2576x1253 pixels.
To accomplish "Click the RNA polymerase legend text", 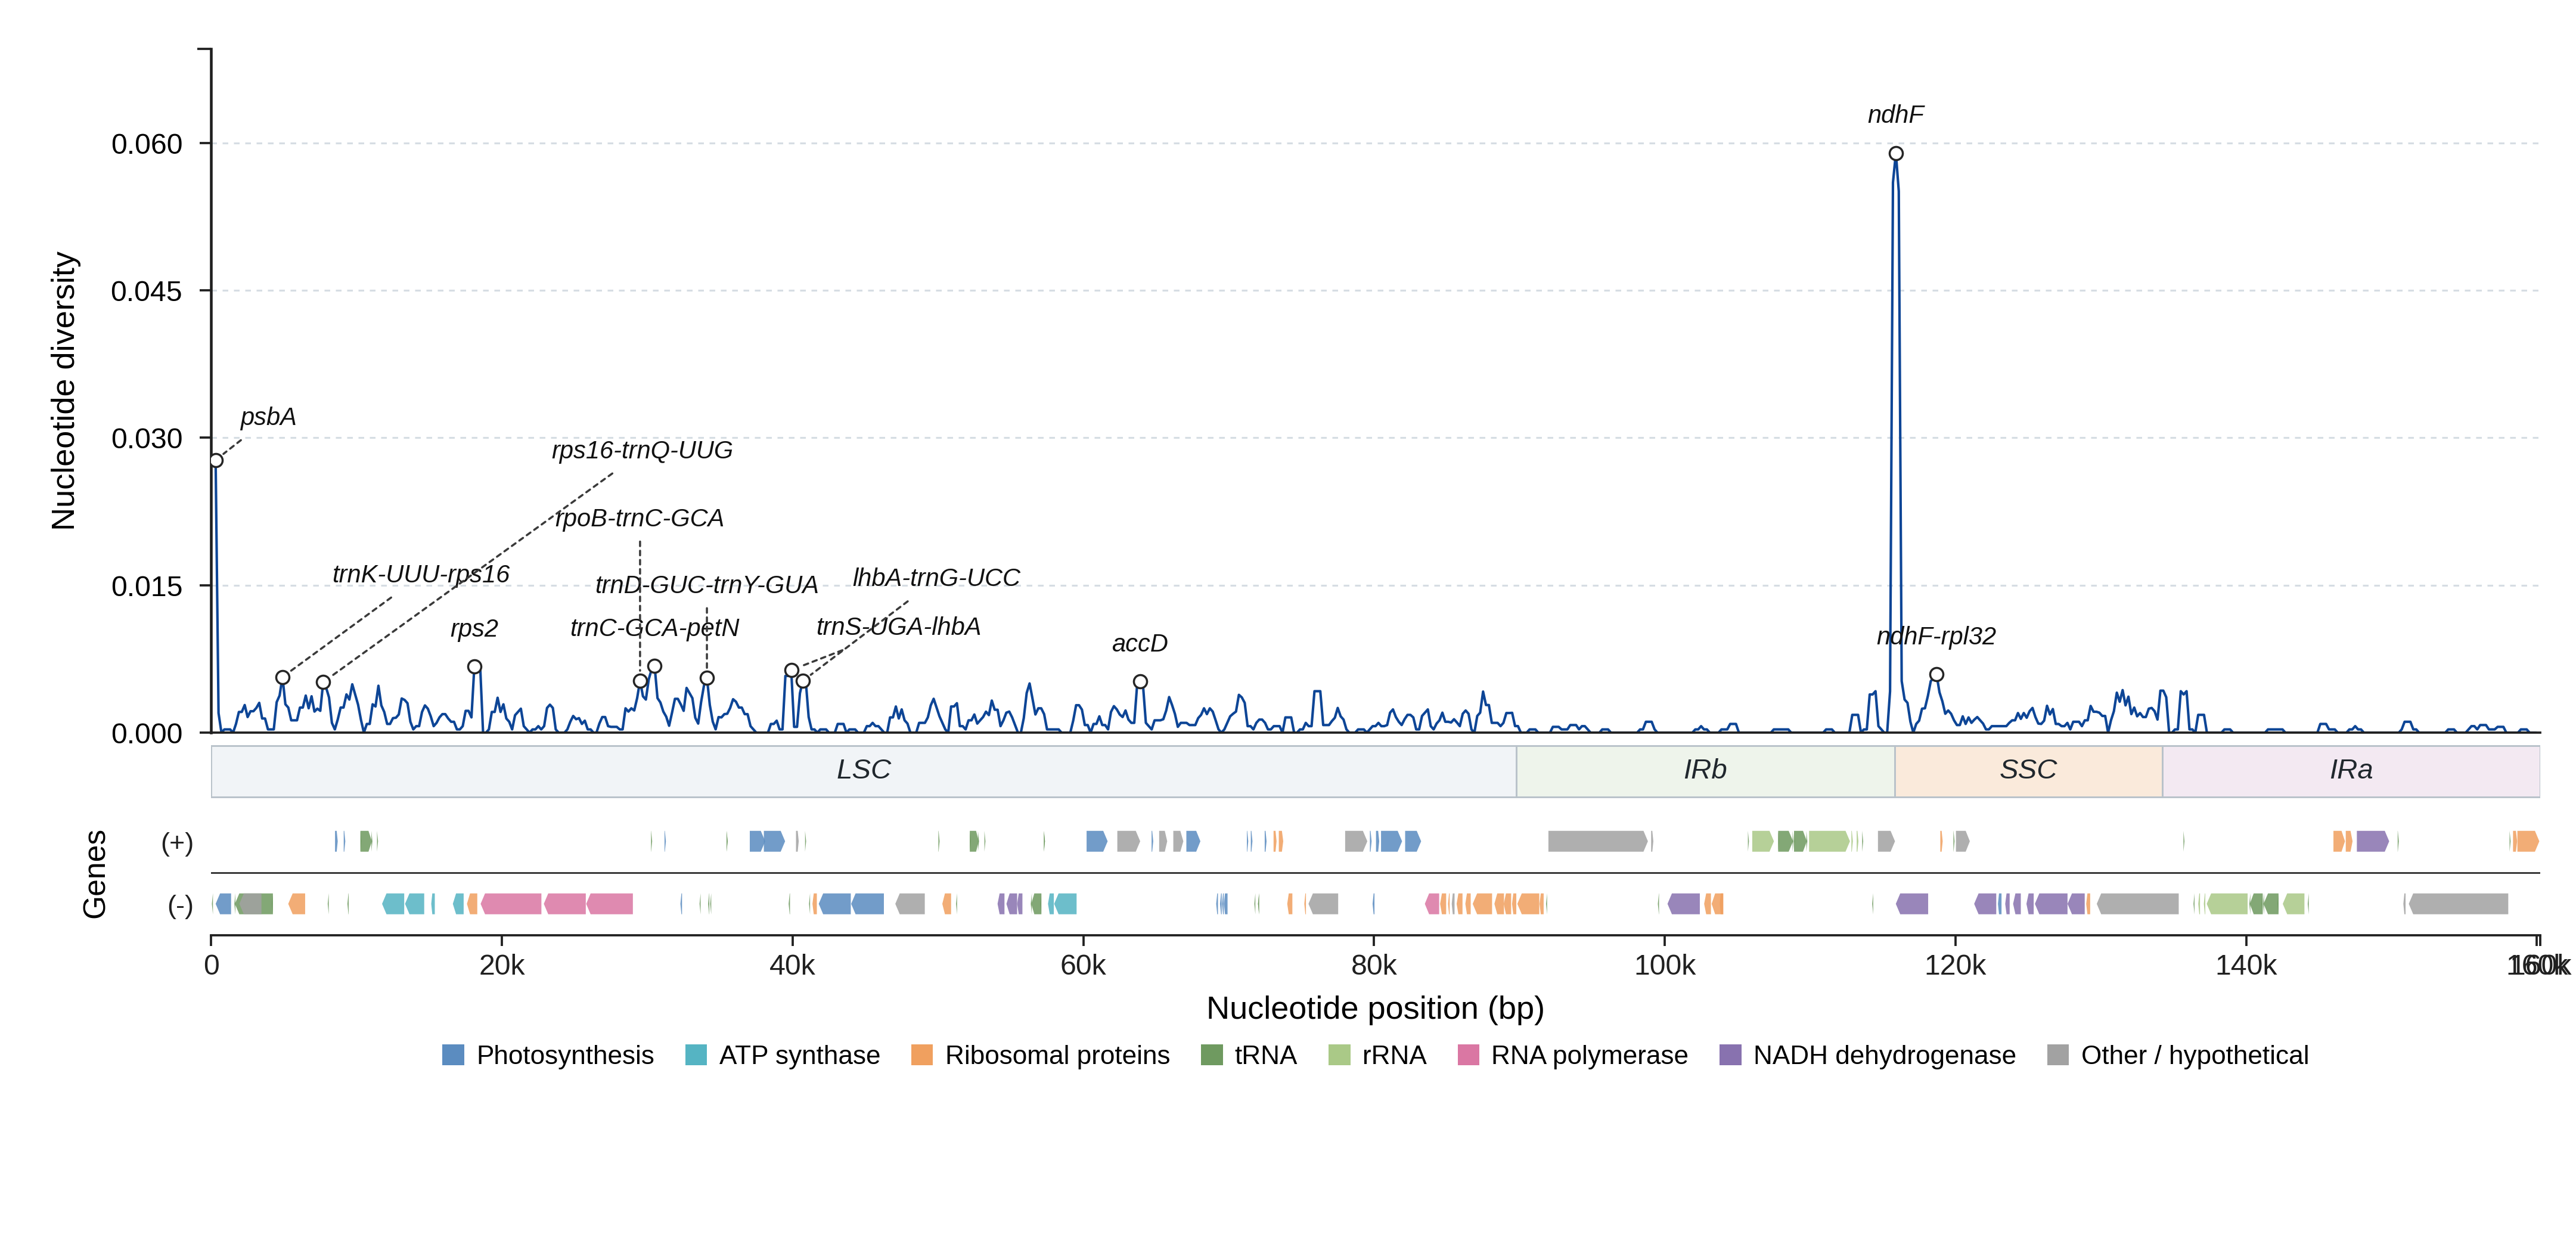I will point(1589,1056).
